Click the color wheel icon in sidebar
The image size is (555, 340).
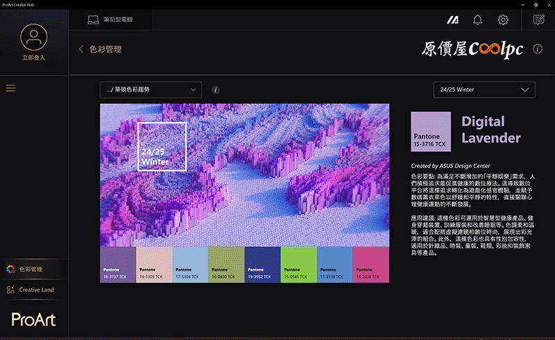(10, 269)
